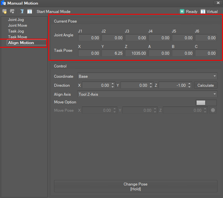Click the Direction Z input field
Image resolution: width=223 pixels, height=198 pixels.
172,85
